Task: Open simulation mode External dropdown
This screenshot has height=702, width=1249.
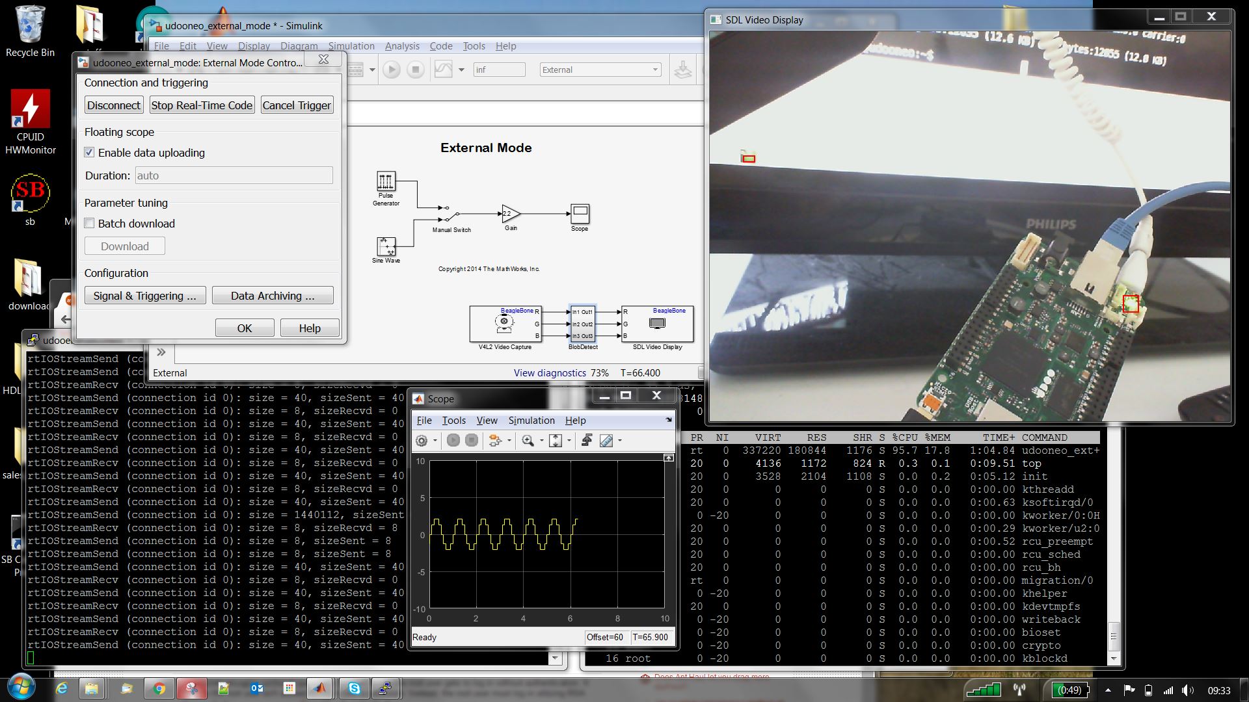Action: [x=600, y=70]
